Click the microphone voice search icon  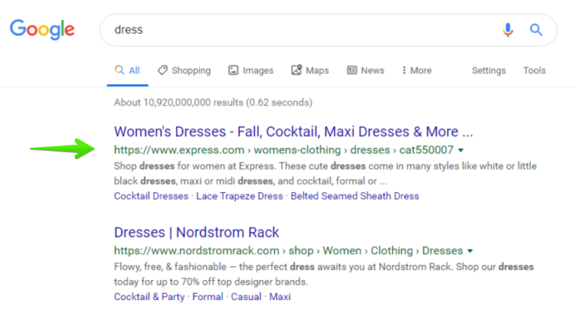507,30
